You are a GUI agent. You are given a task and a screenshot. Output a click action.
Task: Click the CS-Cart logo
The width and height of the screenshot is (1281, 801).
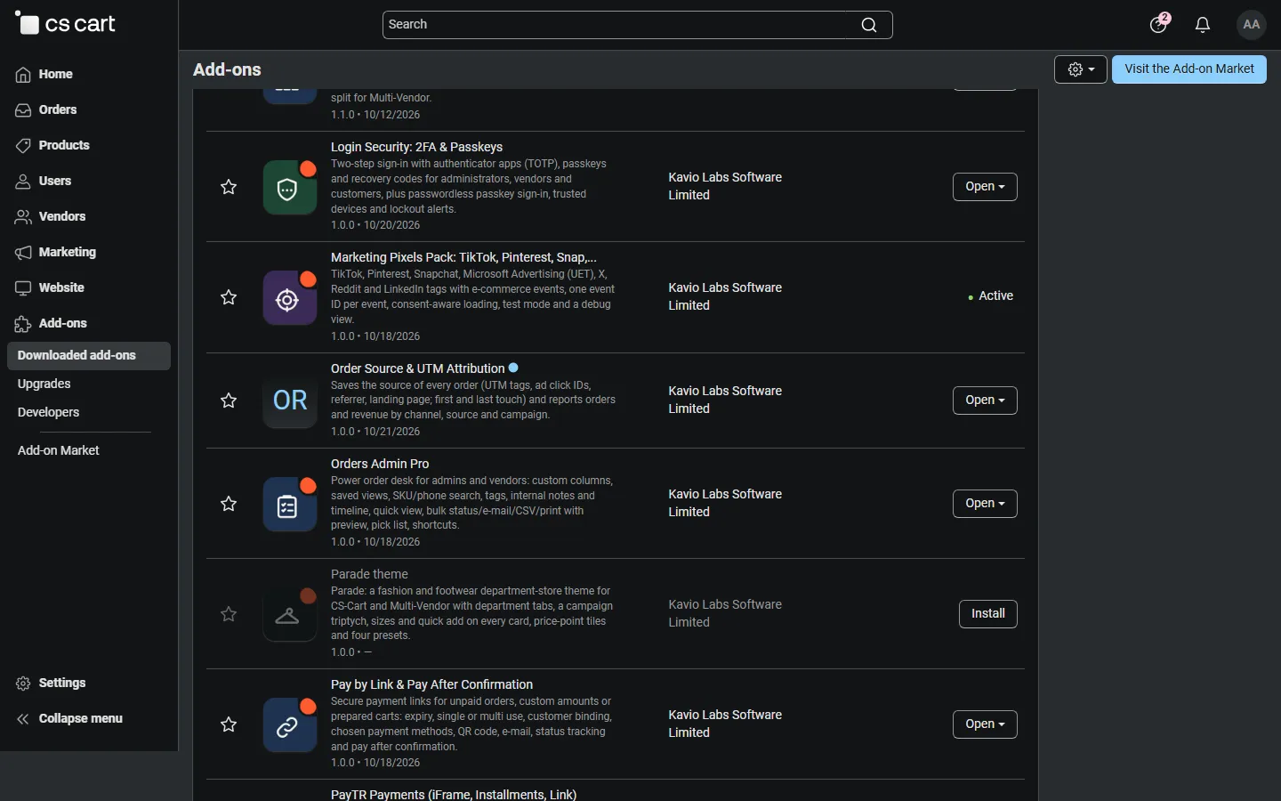(x=66, y=24)
